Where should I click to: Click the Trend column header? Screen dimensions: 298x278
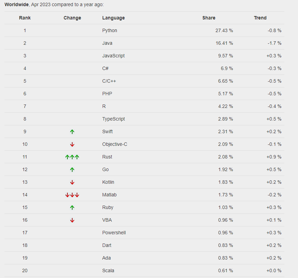click(260, 18)
